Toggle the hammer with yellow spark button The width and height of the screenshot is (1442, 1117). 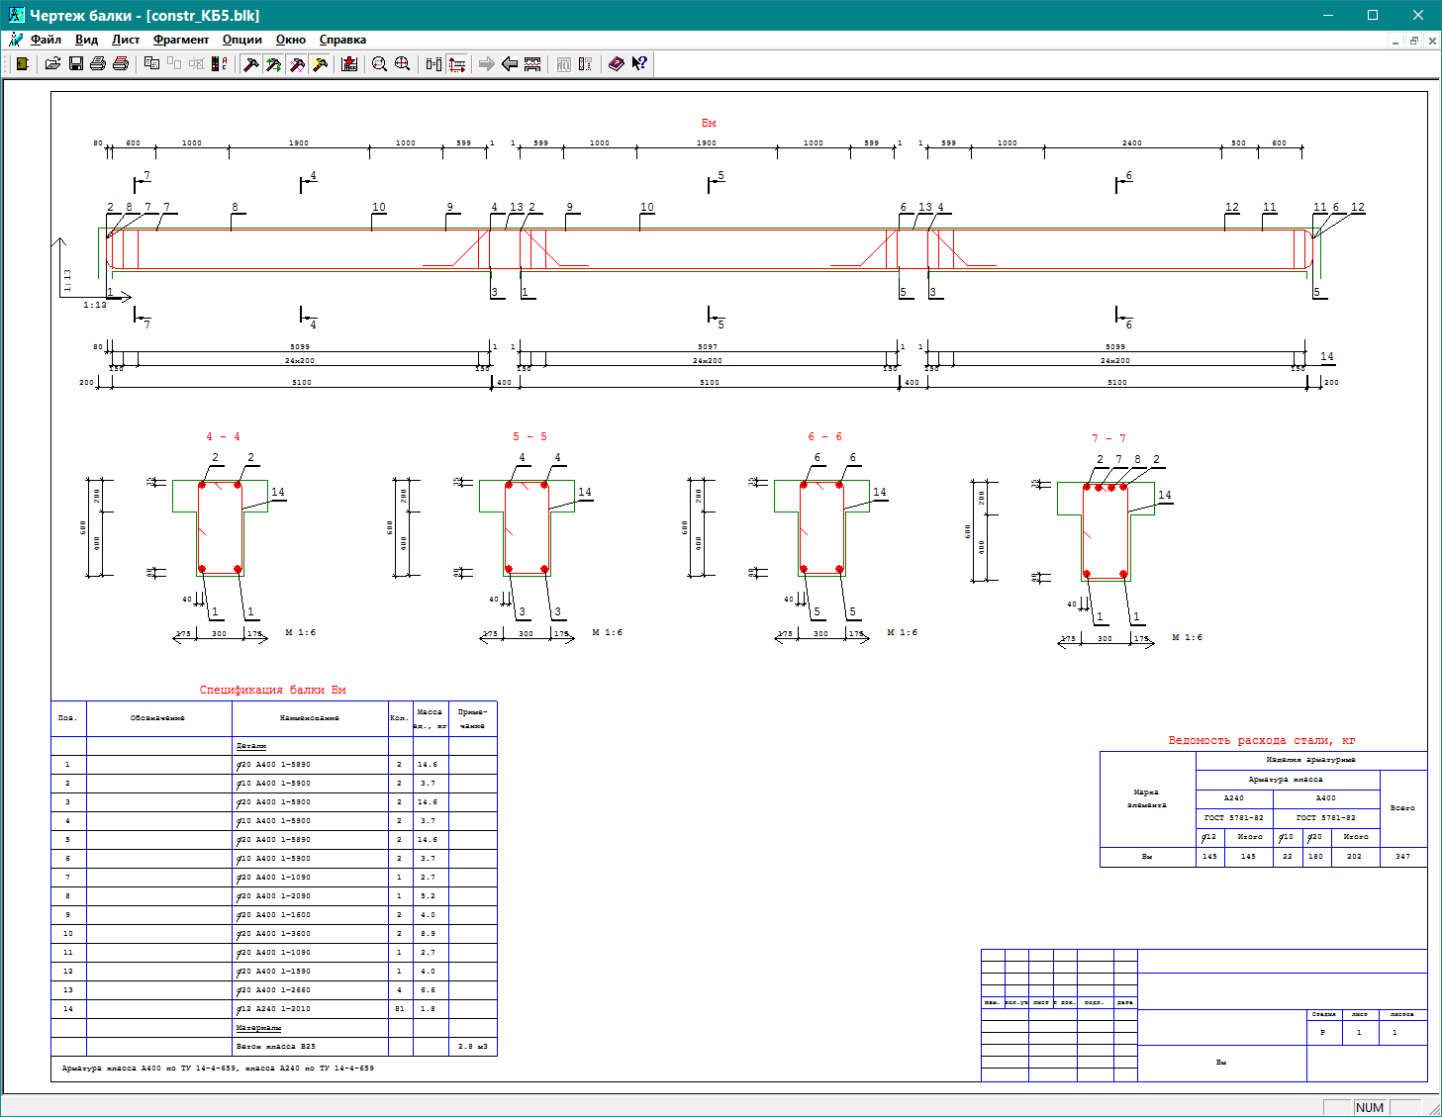tap(320, 64)
